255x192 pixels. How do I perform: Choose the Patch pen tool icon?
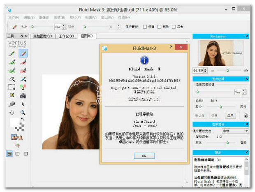(x=23, y=87)
